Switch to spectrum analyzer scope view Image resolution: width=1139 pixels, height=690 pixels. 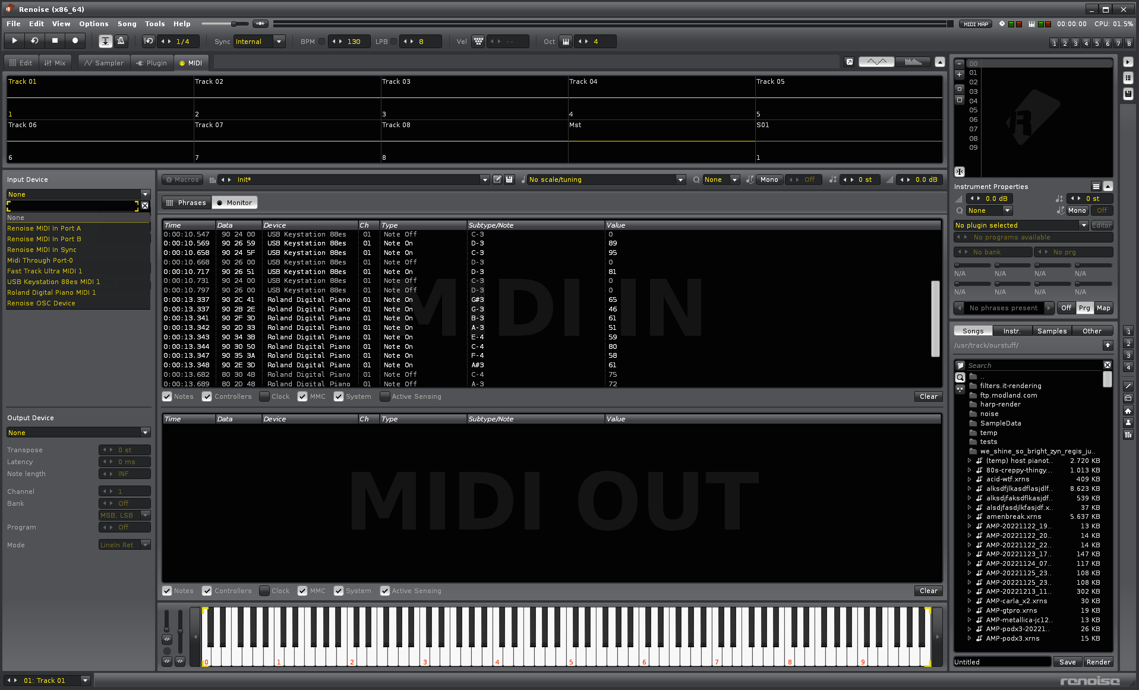(x=913, y=62)
